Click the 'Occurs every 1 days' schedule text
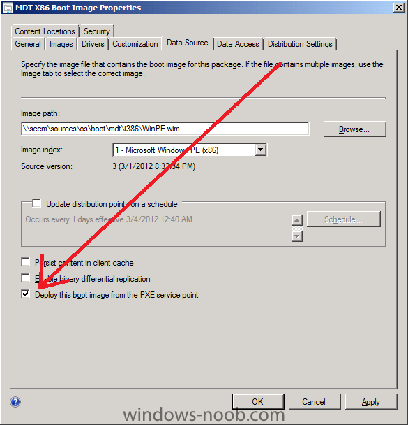 [x=109, y=219]
